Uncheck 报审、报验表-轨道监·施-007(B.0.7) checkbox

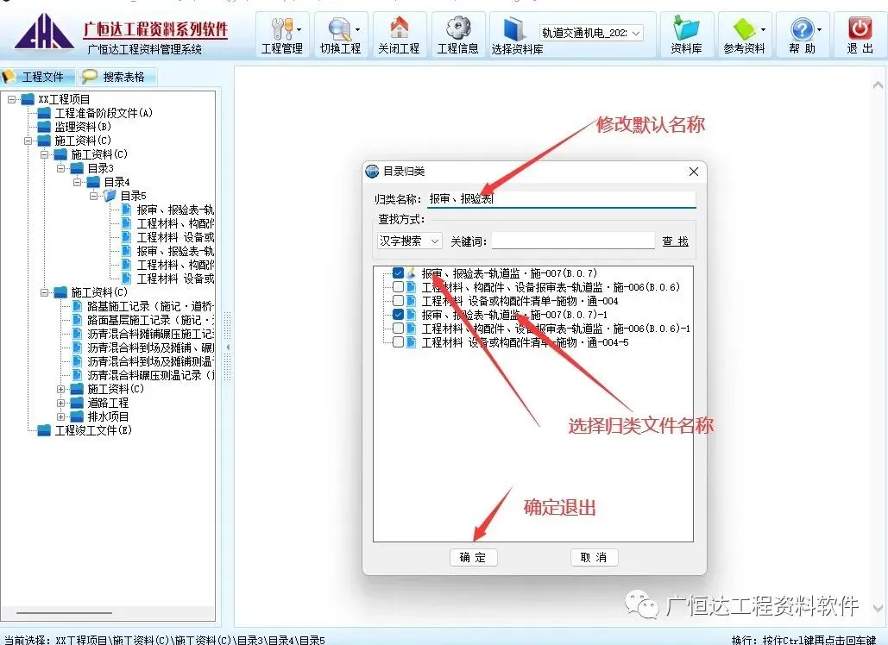click(x=398, y=273)
